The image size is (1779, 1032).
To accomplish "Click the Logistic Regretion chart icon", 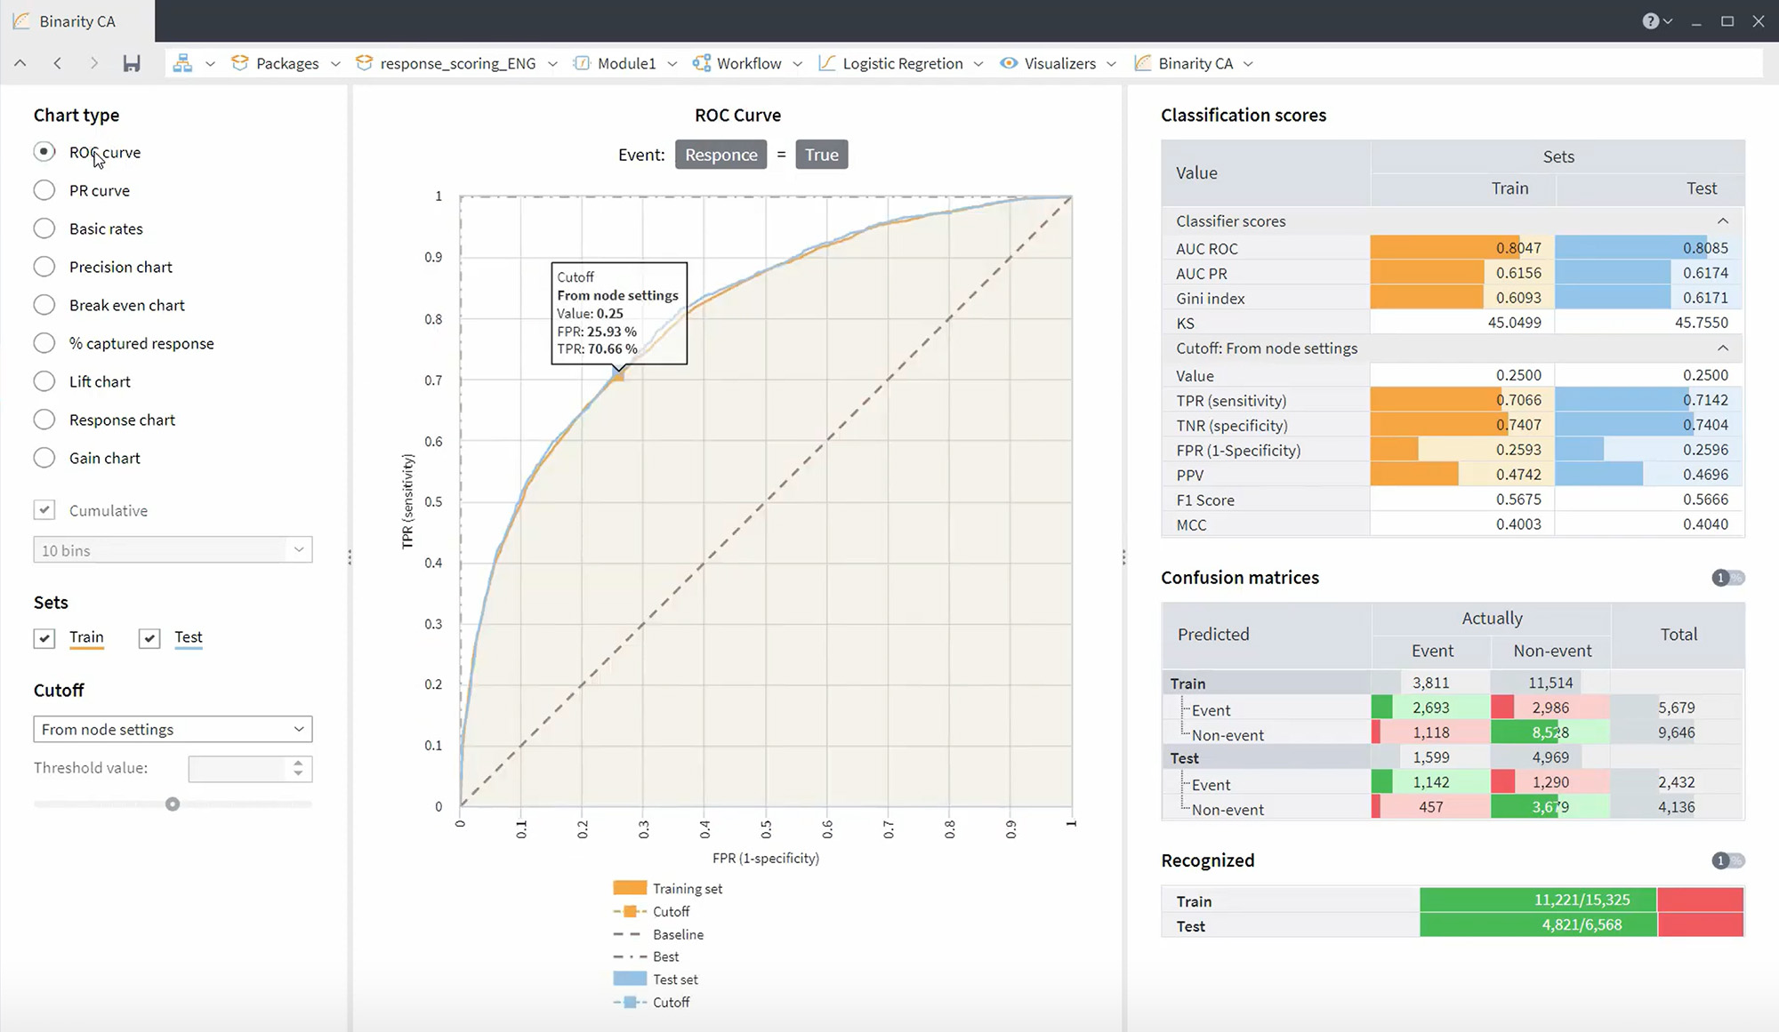I will 826,63.
